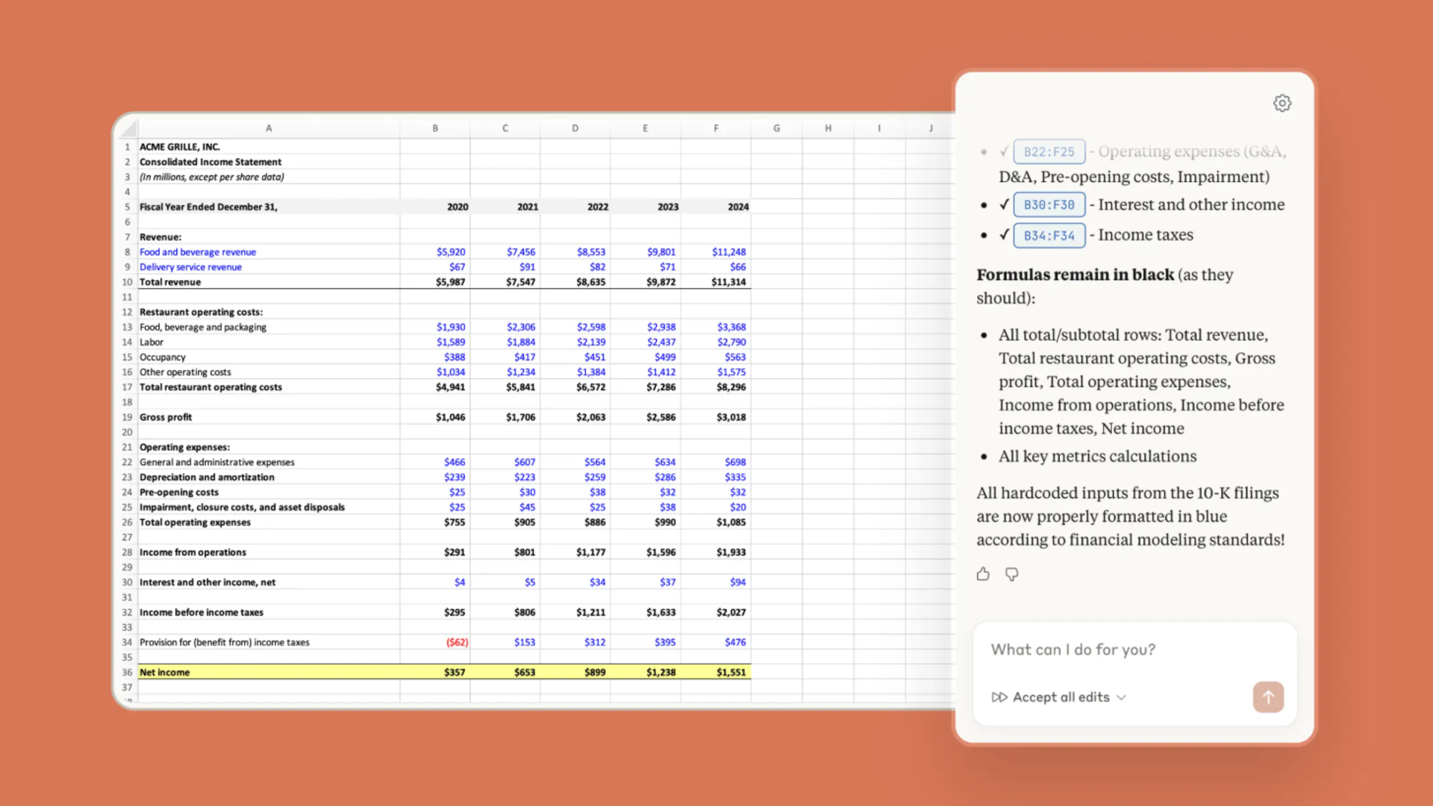Select row 36 header in the spreadsheet
This screenshot has height=806, width=1433.
[126, 672]
